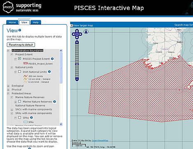193x149 pixels.
Task: Enable the Irish National Limits layer
Action: [19, 72]
